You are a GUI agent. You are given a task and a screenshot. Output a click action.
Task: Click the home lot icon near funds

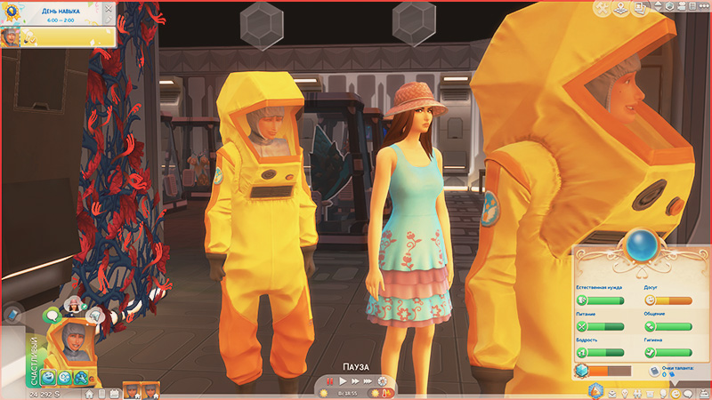90,394
